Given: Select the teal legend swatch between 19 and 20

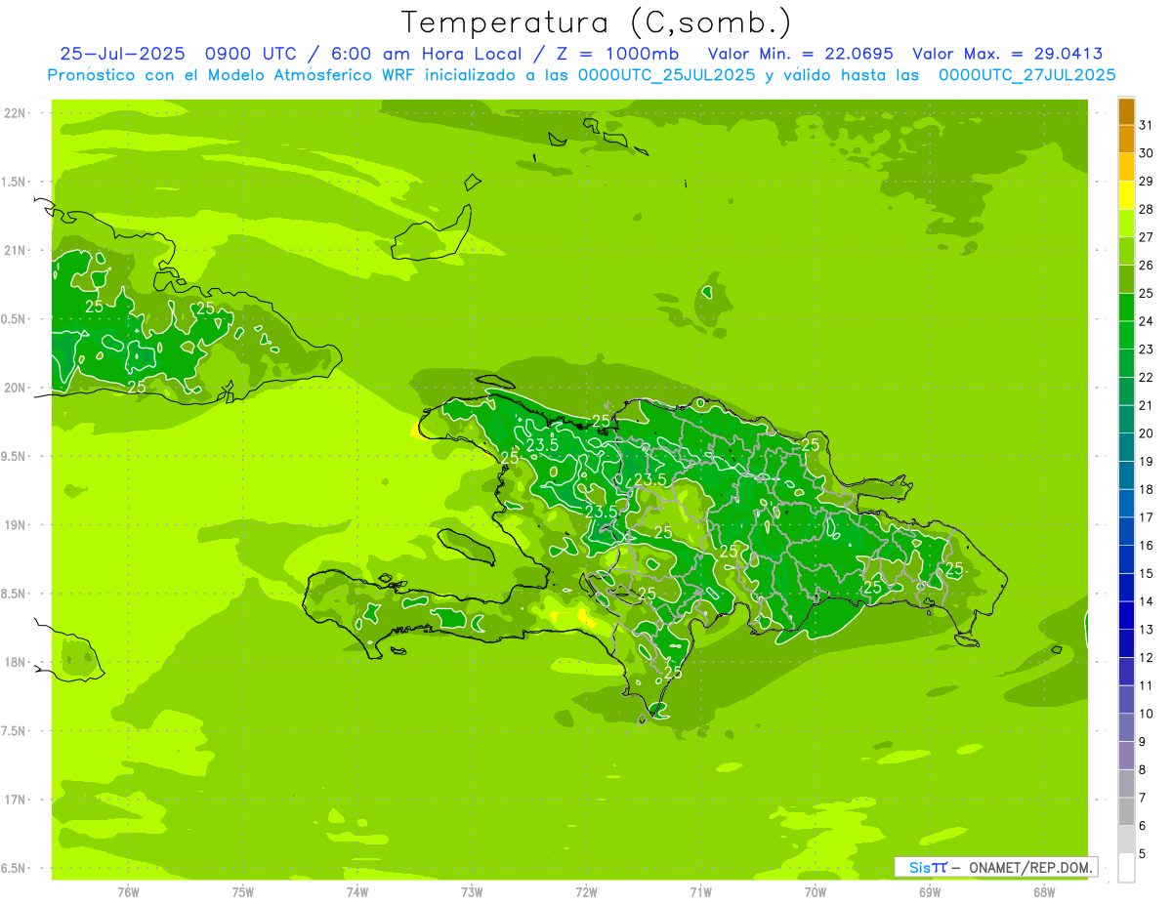Looking at the screenshot, I should (1126, 447).
